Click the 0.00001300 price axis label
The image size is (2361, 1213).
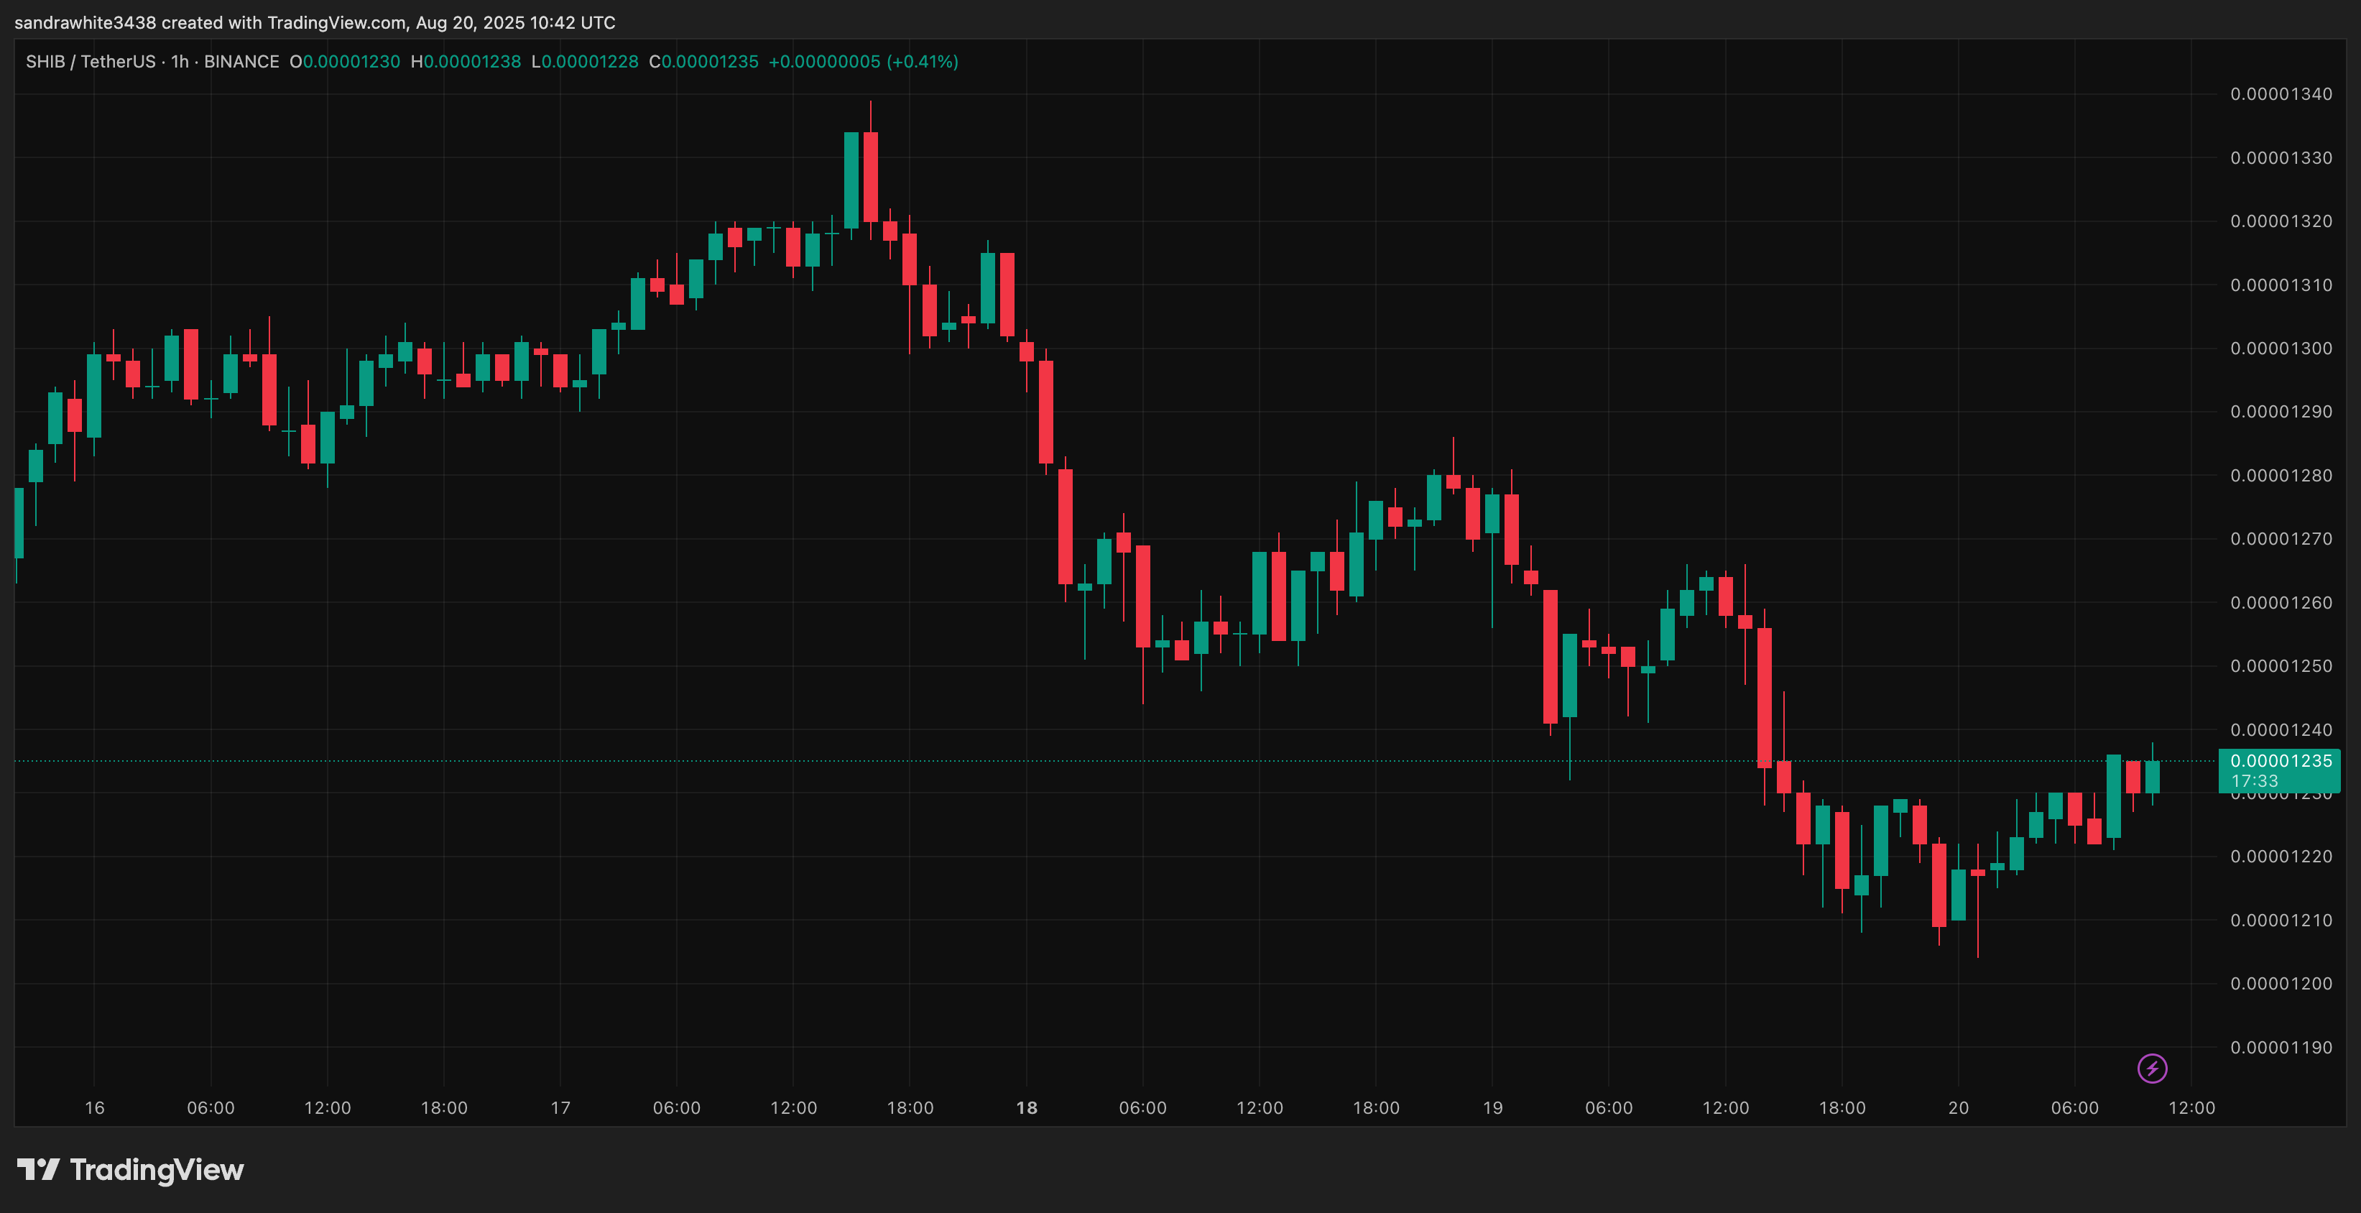(x=2281, y=349)
